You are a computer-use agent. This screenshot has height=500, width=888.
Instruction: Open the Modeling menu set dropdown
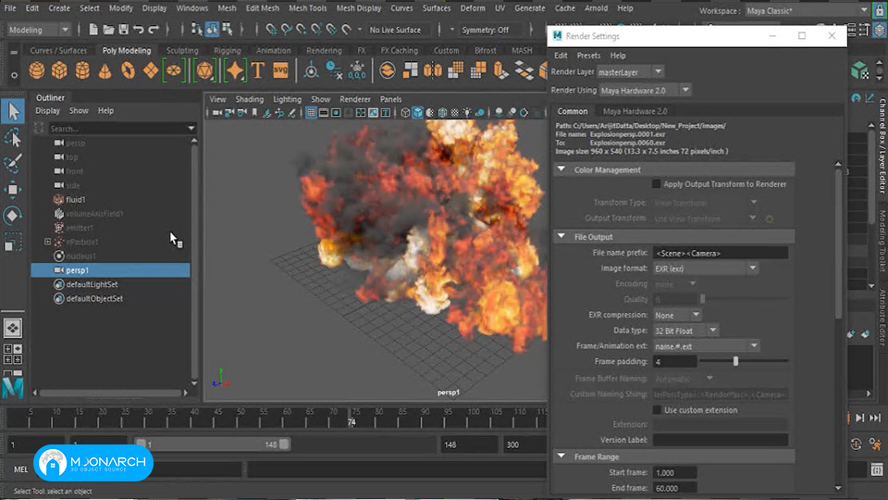tap(39, 30)
